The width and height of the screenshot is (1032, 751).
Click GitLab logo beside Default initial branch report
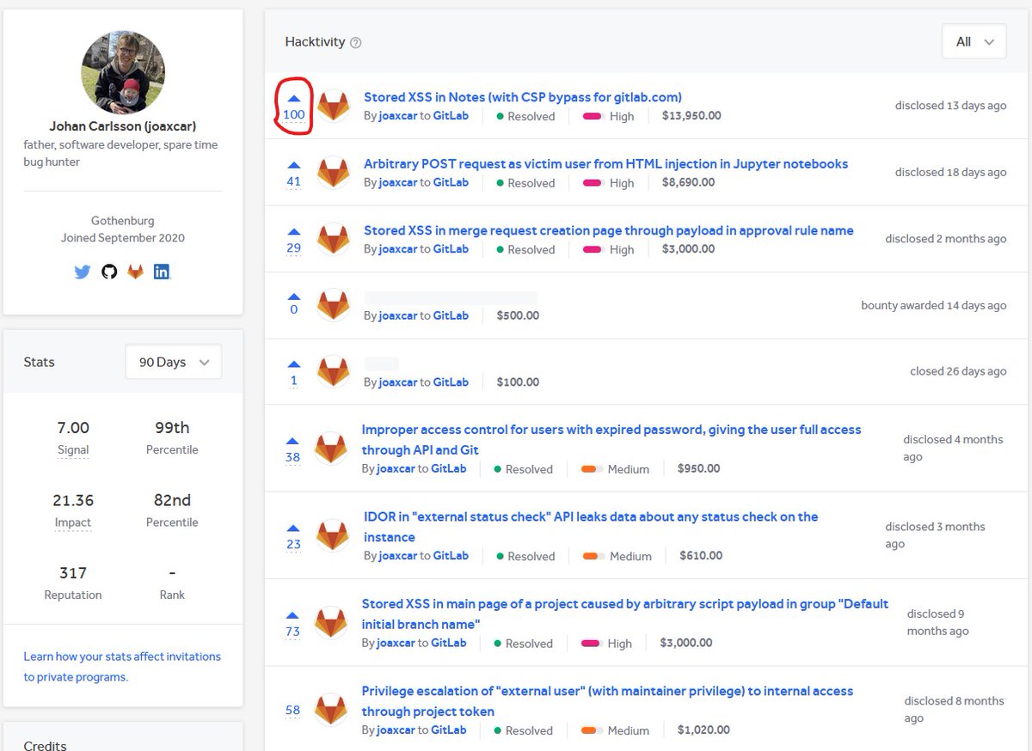pyautogui.click(x=331, y=622)
